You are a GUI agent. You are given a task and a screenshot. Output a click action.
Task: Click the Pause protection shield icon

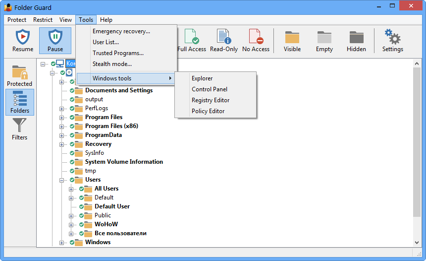[x=55, y=37]
